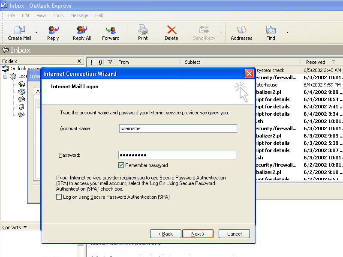Open the Find dropdown arrow
The image size is (343, 257).
click(287, 33)
